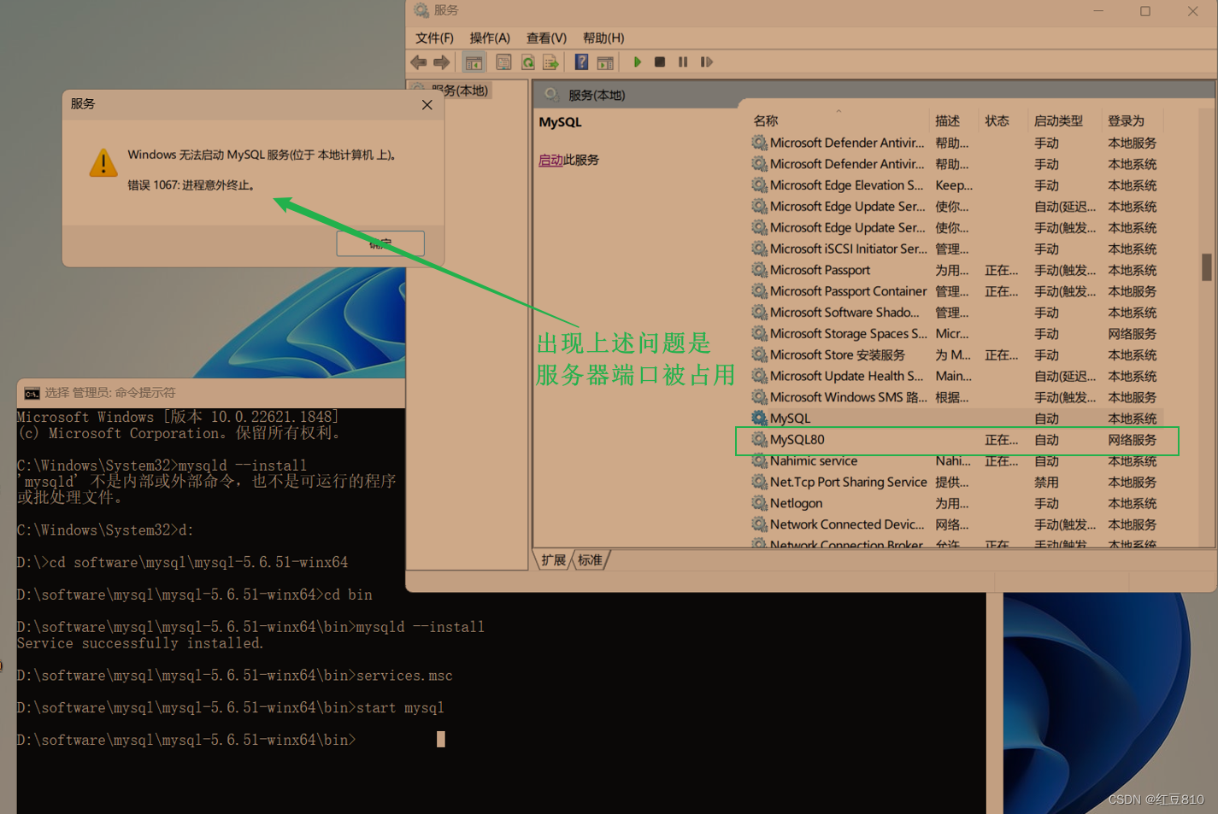Click the vertical scrollbar thumb in services list

pyautogui.click(x=1206, y=266)
